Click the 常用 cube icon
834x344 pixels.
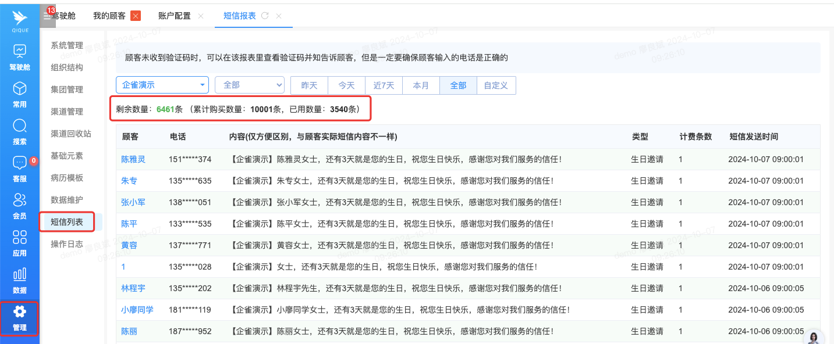pos(20,89)
